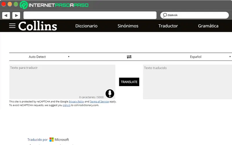Click the Microsoft logo

tap(59, 139)
